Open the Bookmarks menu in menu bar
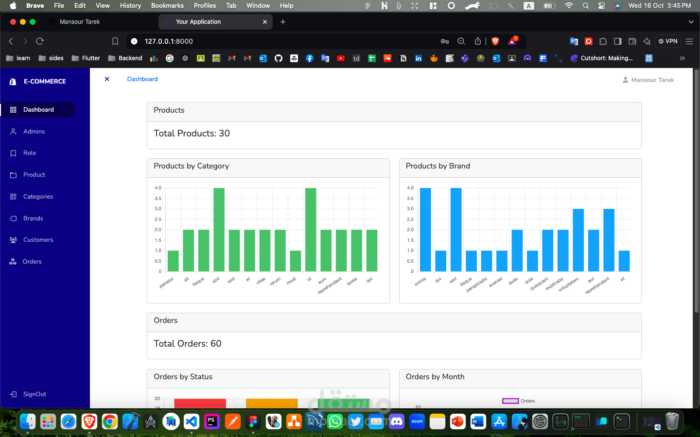This screenshot has width=700, height=437. pyautogui.click(x=167, y=5)
